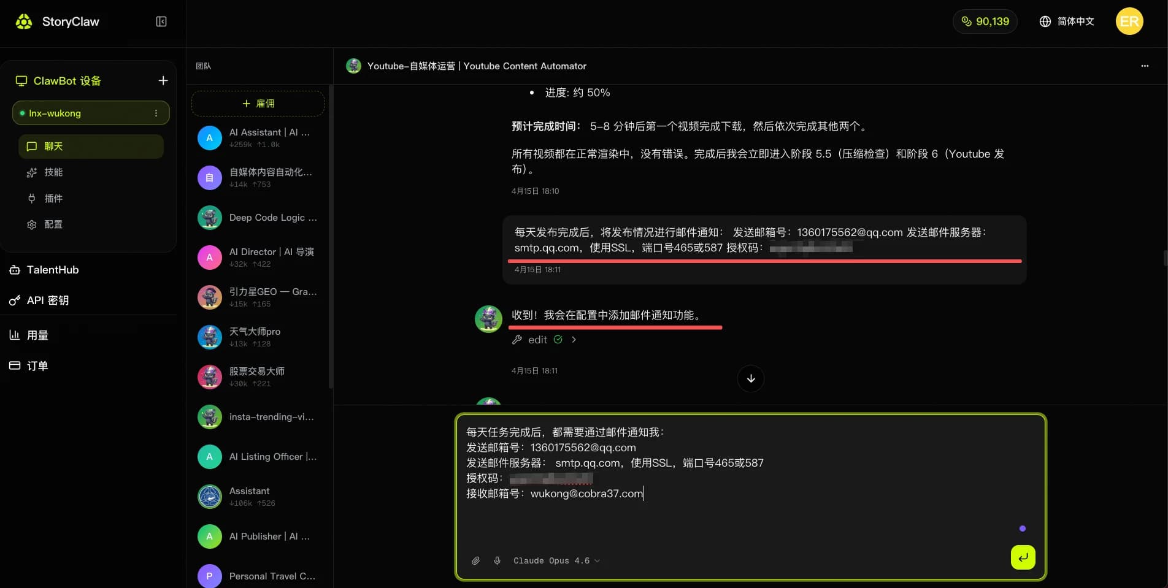The height and width of the screenshot is (588, 1168).
Task: Click the AI Publisher green avatar icon
Action: tap(210, 536)
